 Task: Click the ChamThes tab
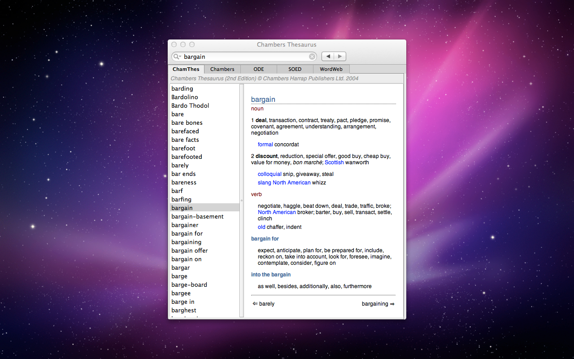tap(186, 69)
